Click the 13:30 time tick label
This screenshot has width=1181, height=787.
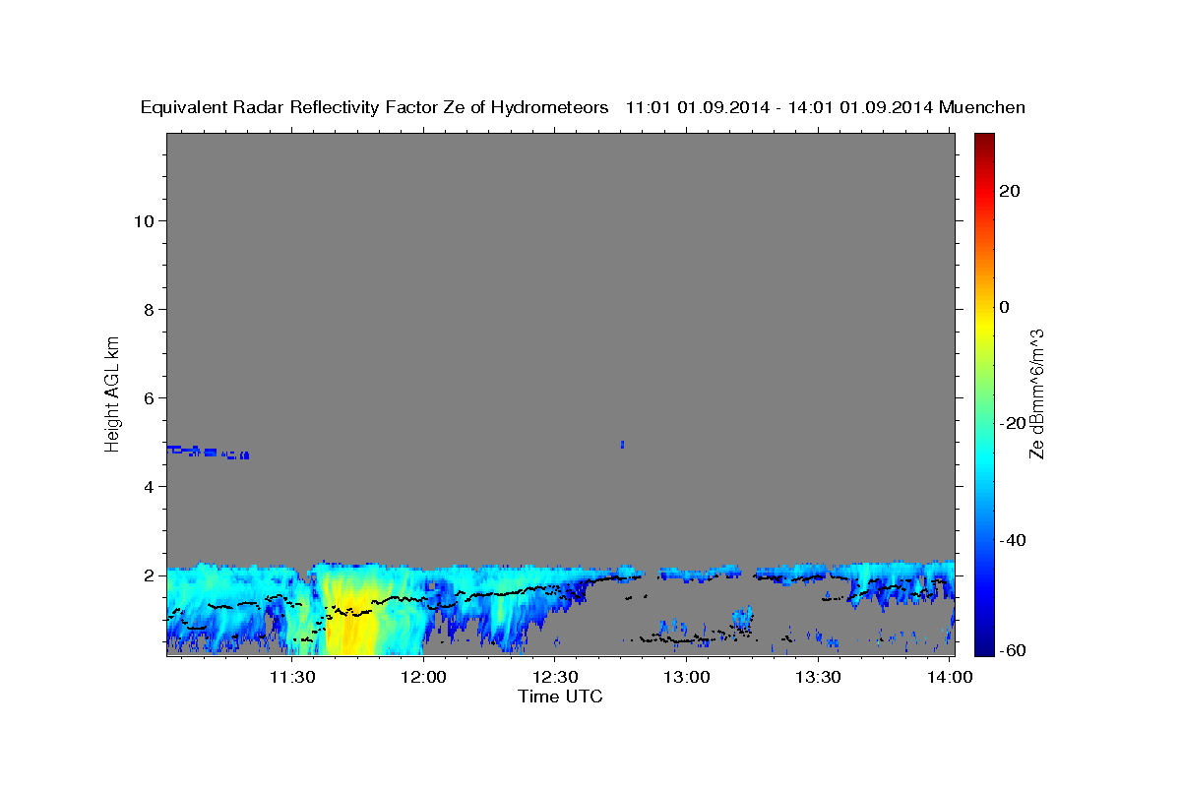tap(818, 677)
